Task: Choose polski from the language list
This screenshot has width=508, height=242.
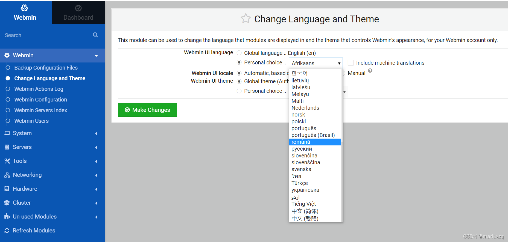Action: click(315, 121)
